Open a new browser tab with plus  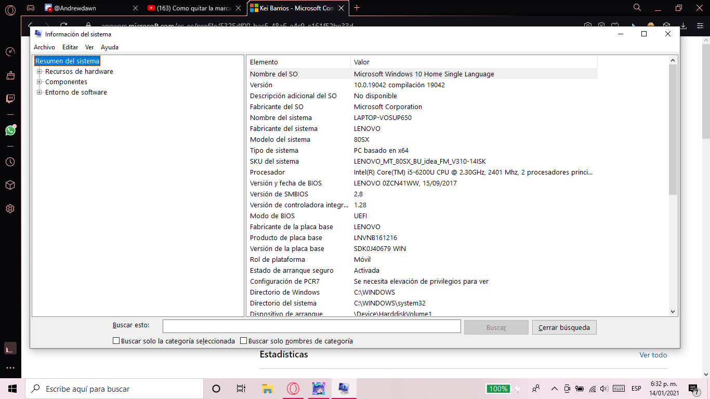pos(357,8)
